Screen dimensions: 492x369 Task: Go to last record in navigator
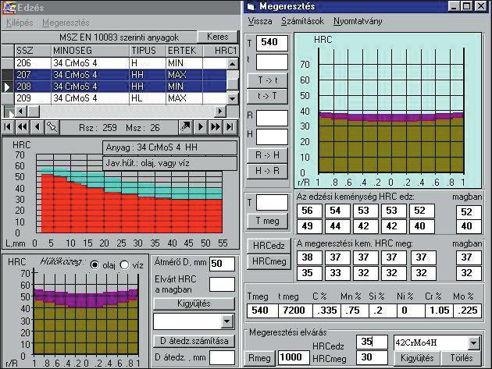[x=230, y=127]
